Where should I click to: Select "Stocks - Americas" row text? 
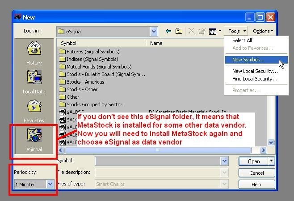pos(85,82)
